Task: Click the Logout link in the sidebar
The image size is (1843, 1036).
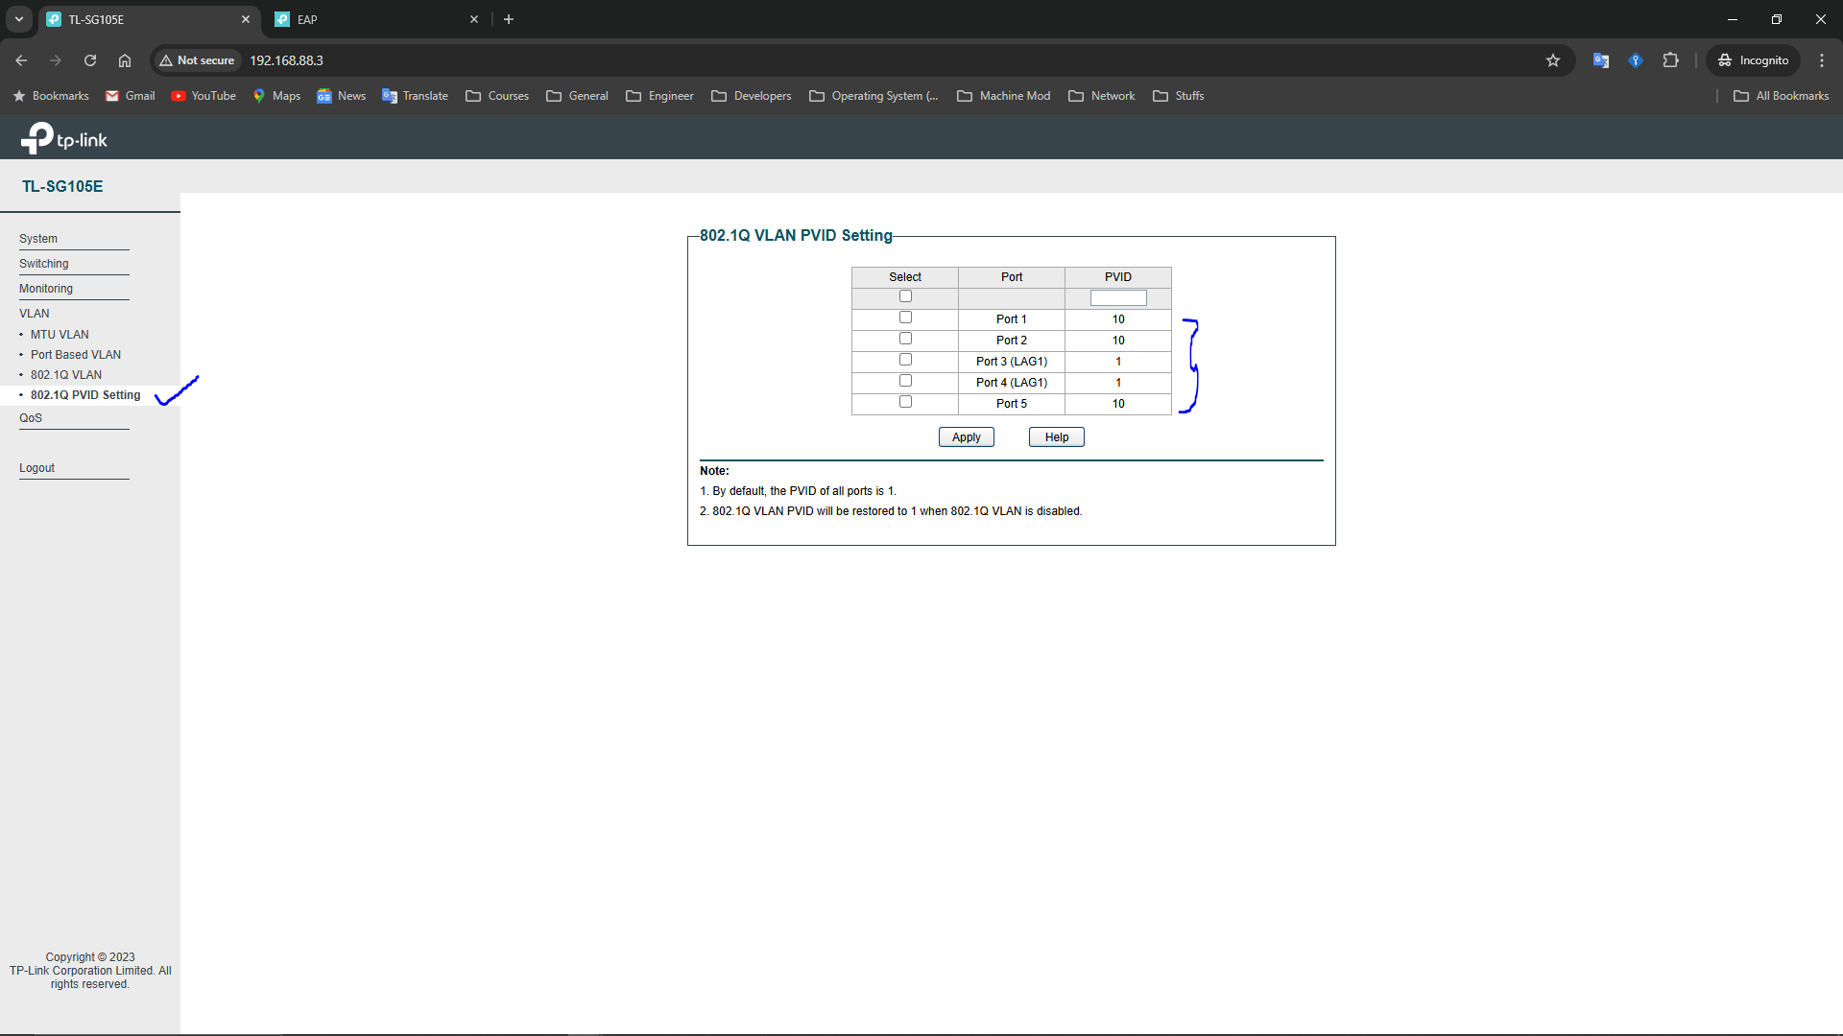Action: 37,467
